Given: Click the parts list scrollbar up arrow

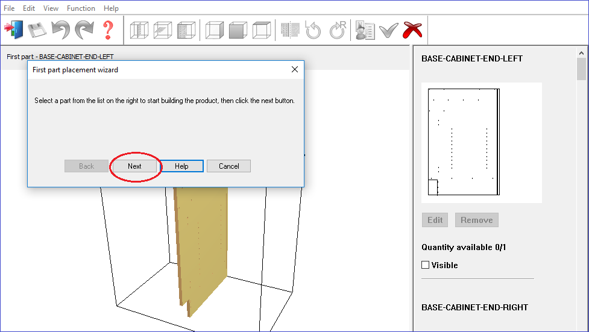Looking at the screenshot, I should (582, 53).
